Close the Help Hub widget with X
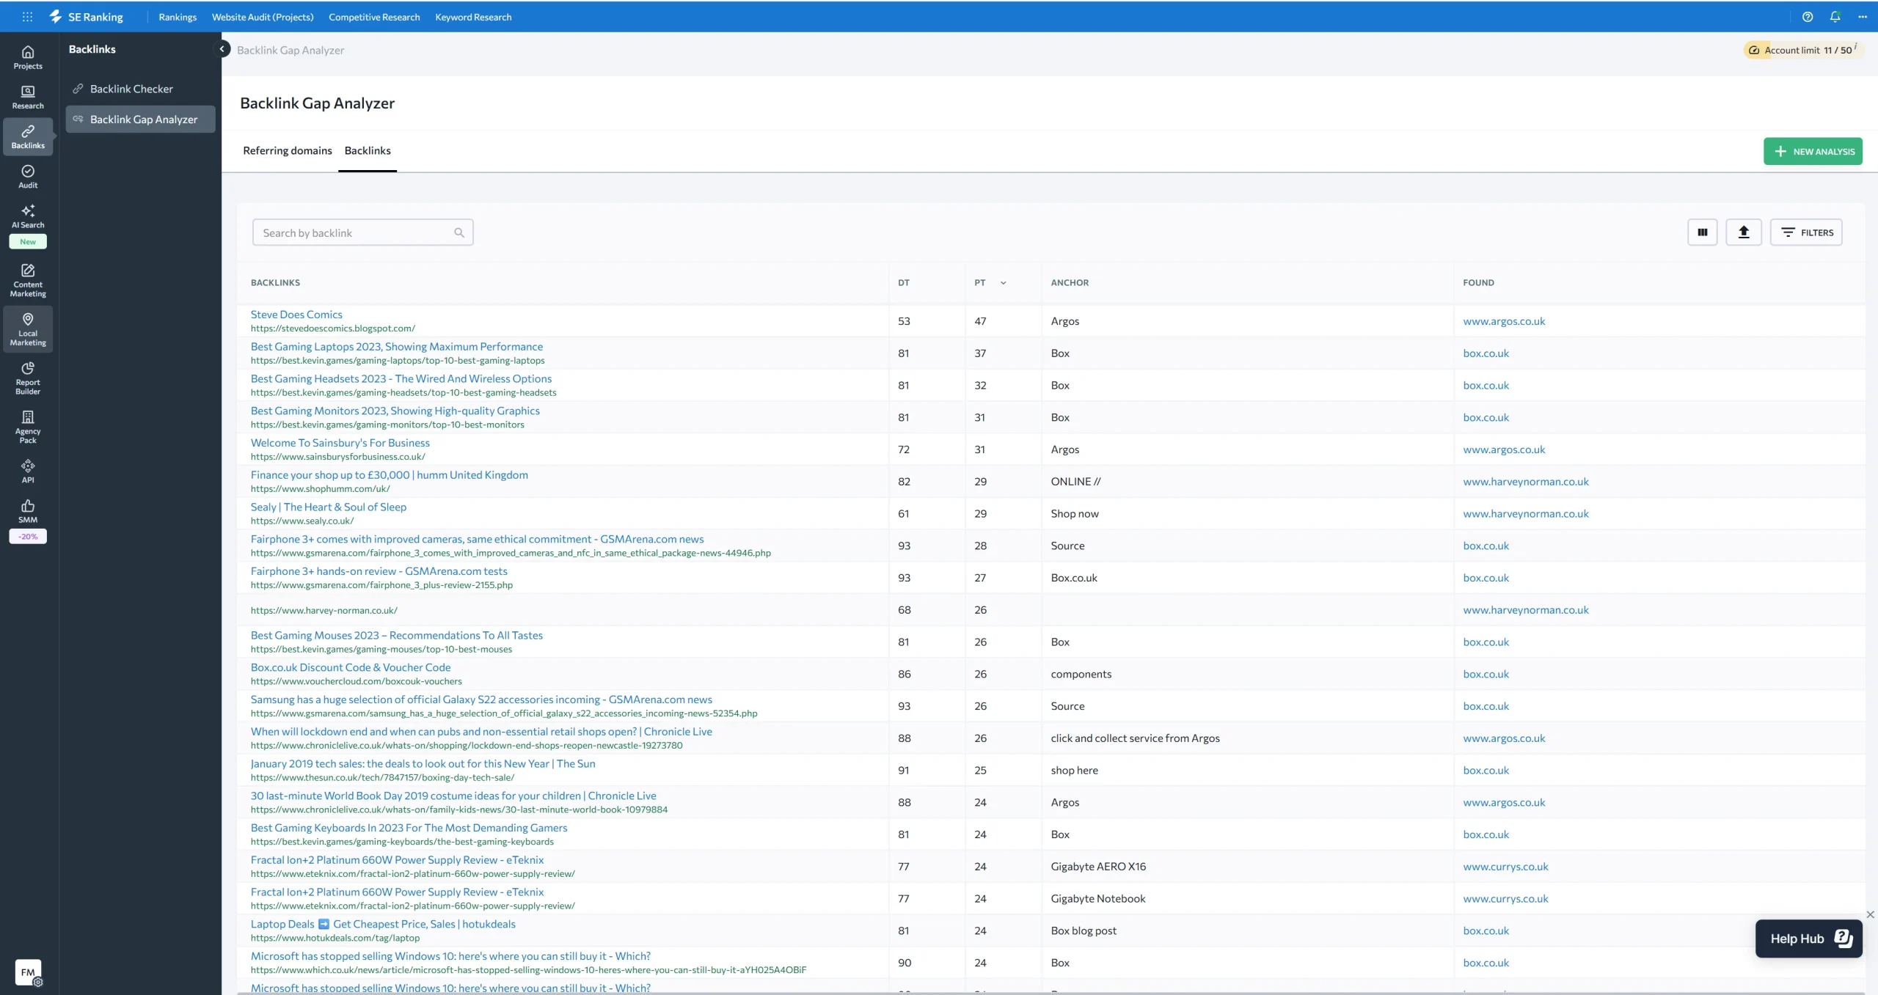The width and height of the screenshot is (1878, 995). pos(1870,914)
